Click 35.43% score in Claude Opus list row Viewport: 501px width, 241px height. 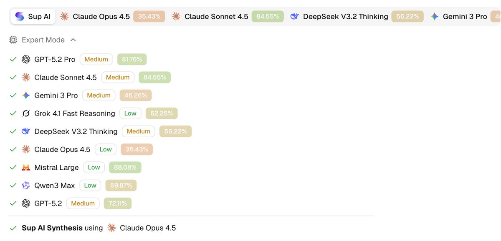click(x=137, y=149)
